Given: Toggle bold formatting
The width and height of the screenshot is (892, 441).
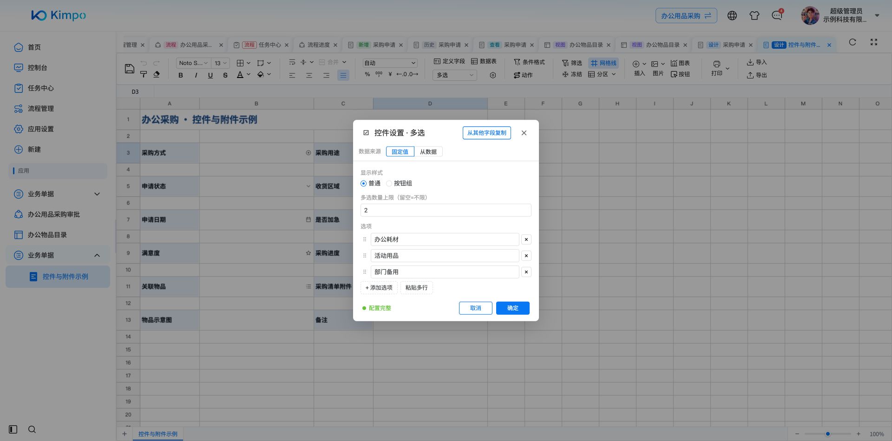Looking at the screenshot, I should point(181,75).
